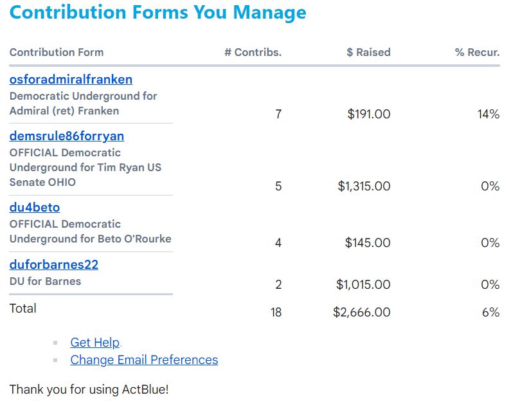This screenshot has height=402, width=511.
Task: Select the $1,315.00 amount for Tim Ryan
Action: 364,186
